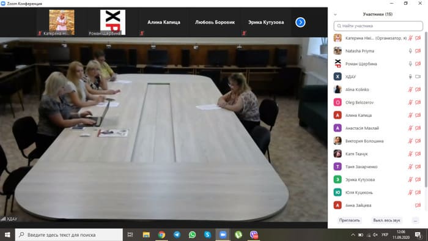Click the Выкл. весь звук button
This screenshot has width=428, height=241.
386,220
